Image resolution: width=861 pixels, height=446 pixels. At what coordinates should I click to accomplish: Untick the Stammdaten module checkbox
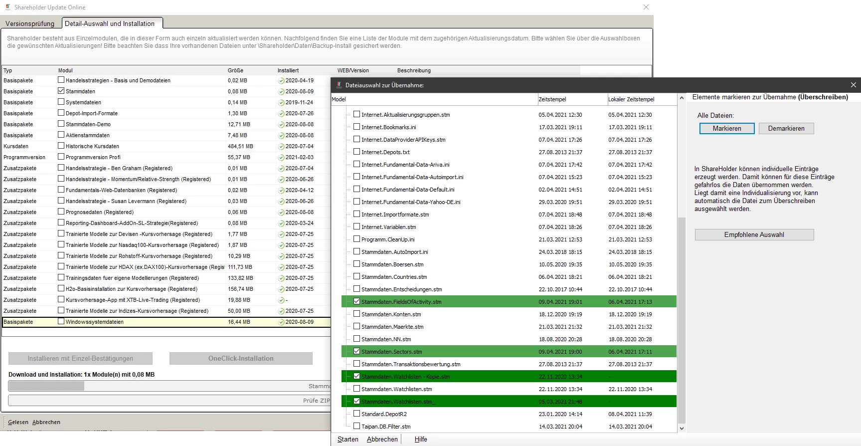pos(61,91)
